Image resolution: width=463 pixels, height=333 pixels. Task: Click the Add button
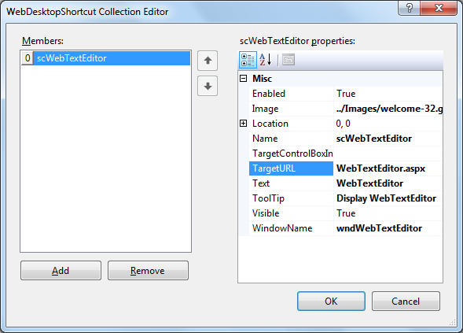click(x=61, y=270)
